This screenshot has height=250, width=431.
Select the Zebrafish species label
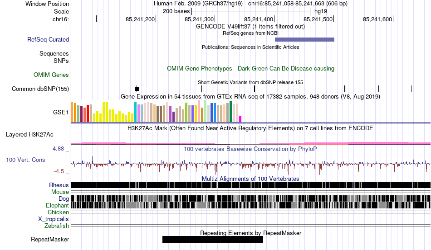(x=56, y=226)
